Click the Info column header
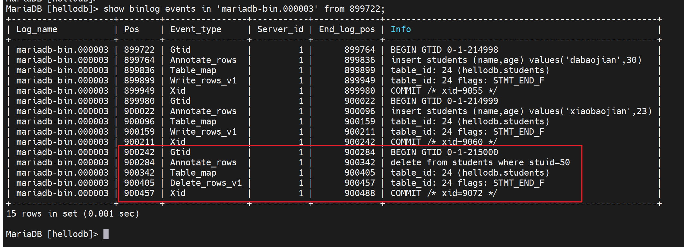 click(401, 30)
